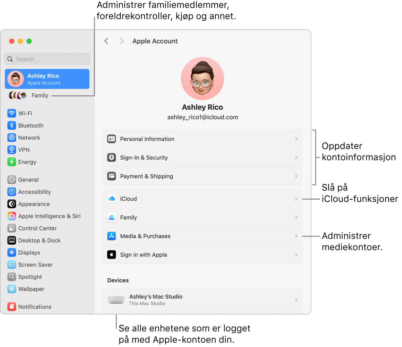Click the Desktop & Dock icon
Image resolution: width=402 pixels, height=347 pixels.
pyautogui.click(x=12, y=240)
